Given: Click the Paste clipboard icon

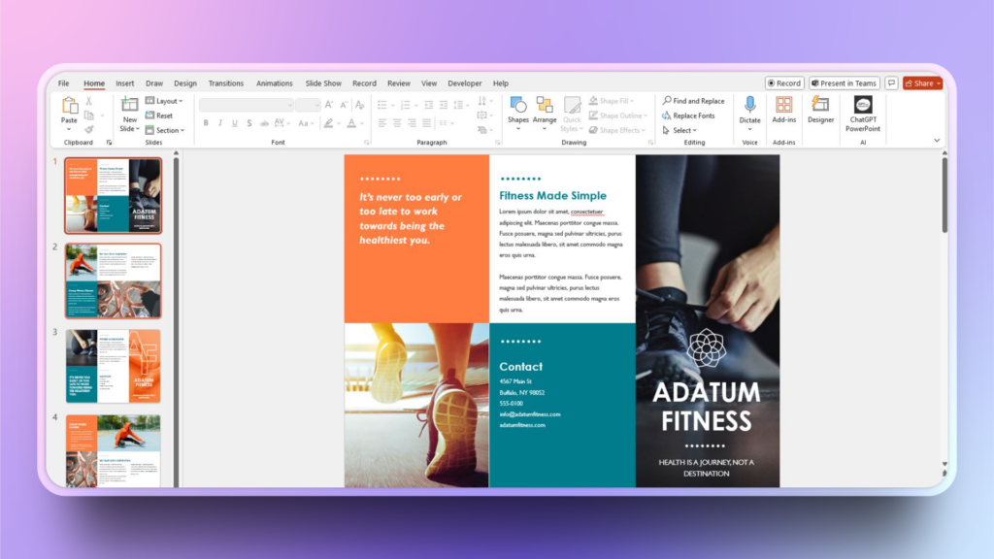Looking at the screenshot, I should [x=70, y=105].
